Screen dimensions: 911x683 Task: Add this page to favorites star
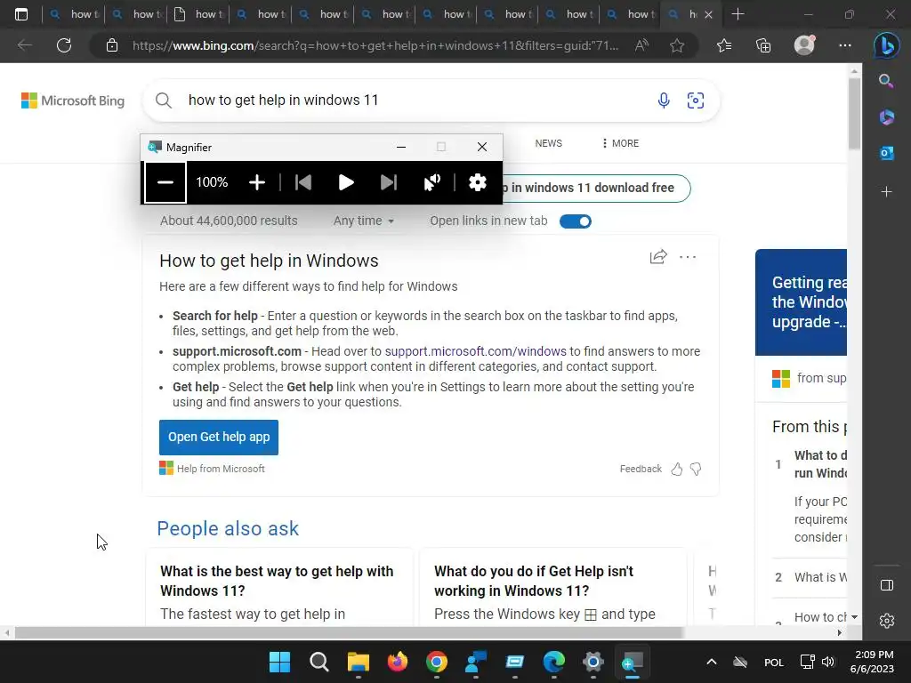[x=677, y=45]
